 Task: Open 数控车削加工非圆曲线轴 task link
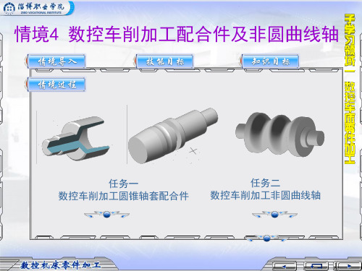pyautogui.click(x=265, y=195)
